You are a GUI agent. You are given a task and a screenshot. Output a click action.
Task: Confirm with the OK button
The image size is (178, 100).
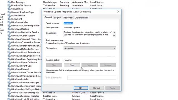pos(81,88)
